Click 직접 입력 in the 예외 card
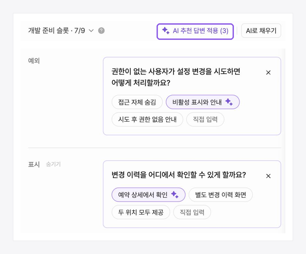This screenshot has width=306, height=254. 205,119
